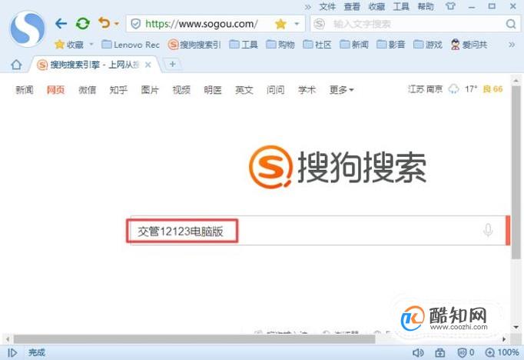
Task: Expand the 更多 dropdown
Action: 341,90
